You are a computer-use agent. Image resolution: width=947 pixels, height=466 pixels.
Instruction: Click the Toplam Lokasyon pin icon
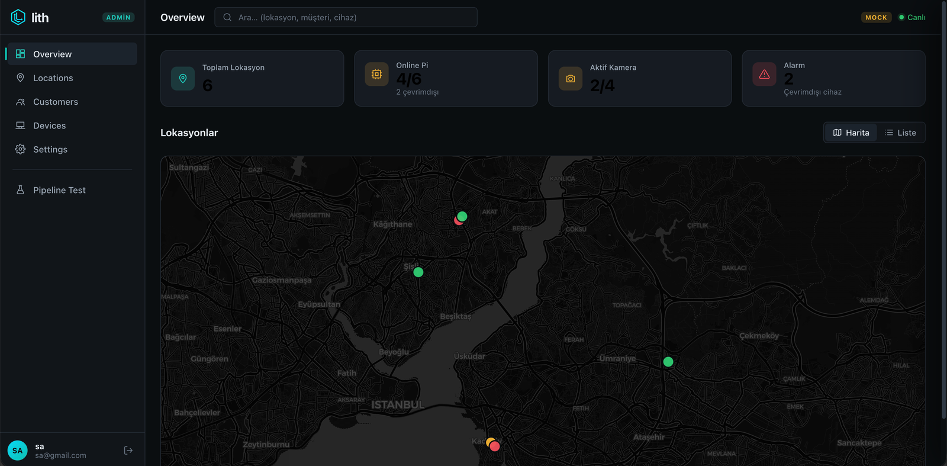coord(183,78)
